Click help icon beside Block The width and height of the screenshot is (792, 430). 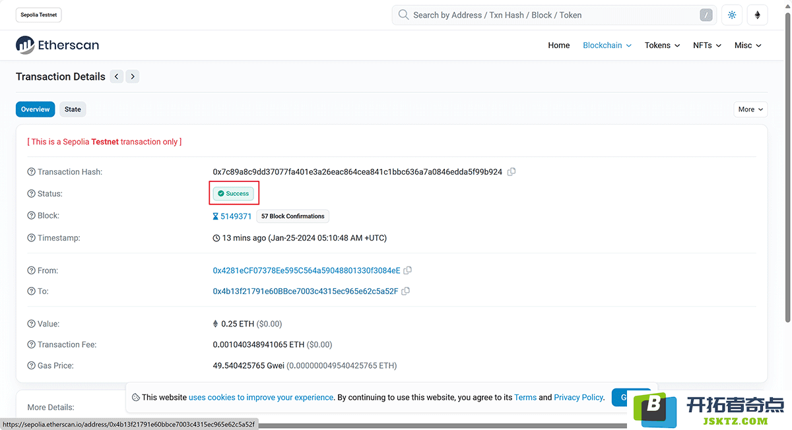pos(31,216)
